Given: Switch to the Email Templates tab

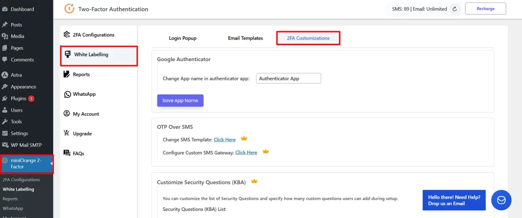Looking at the screenshot, I should (x=245, y=38).
